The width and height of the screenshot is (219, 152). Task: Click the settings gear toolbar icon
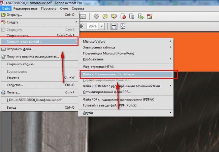96,16
